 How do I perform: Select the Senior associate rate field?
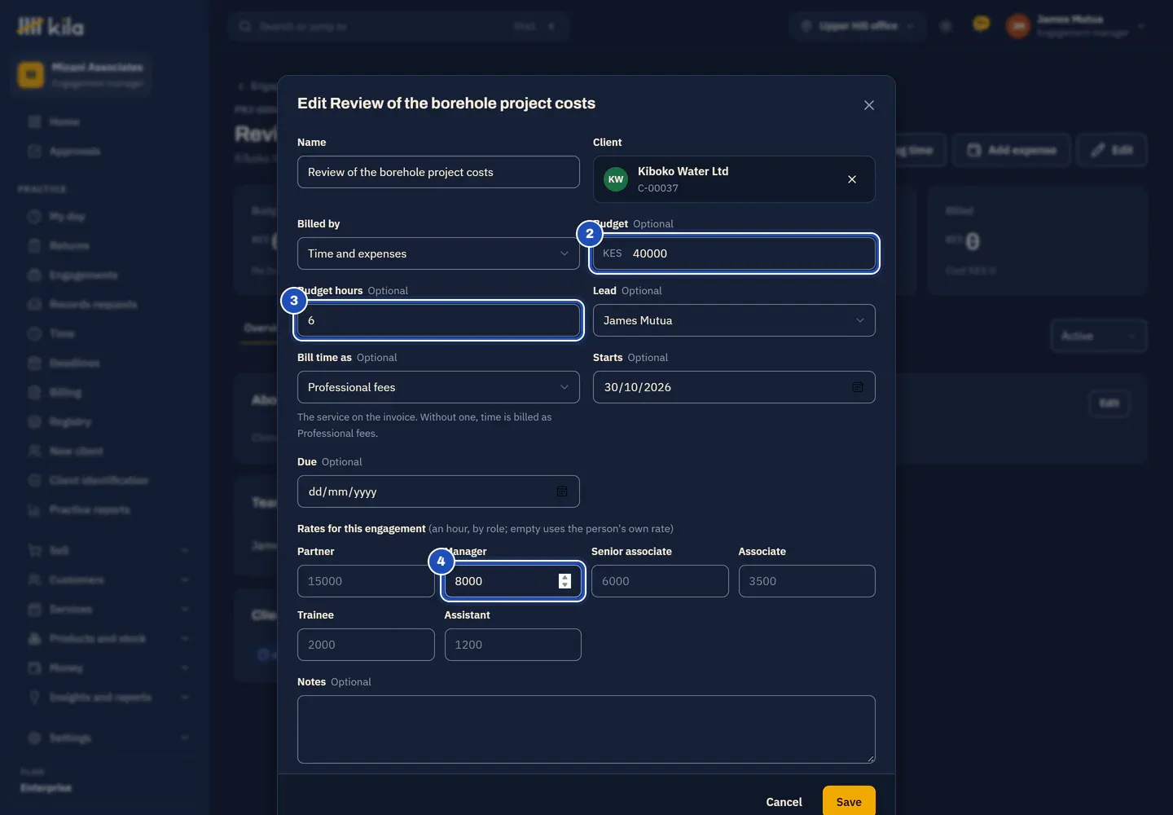click(660, 581)
